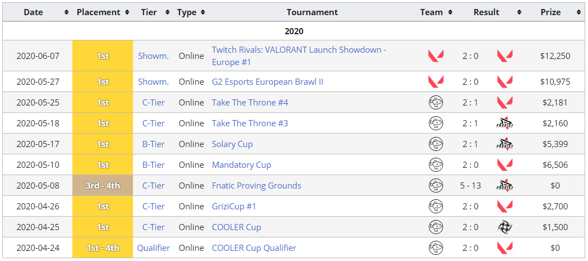Click the bronze 3rd - 4th placement cell
This screenshot has width=588, height=261.
[103, 185]
